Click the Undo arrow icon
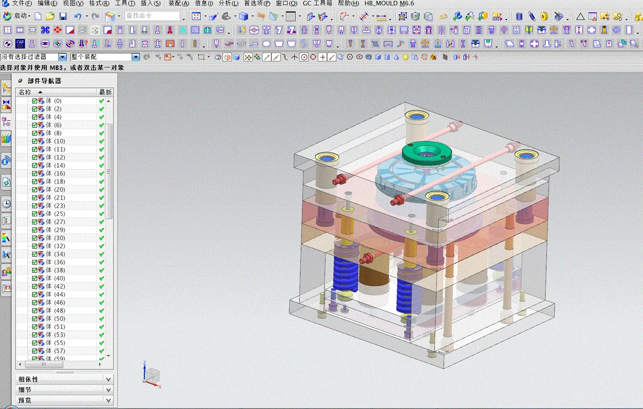 tap(78, 16)
